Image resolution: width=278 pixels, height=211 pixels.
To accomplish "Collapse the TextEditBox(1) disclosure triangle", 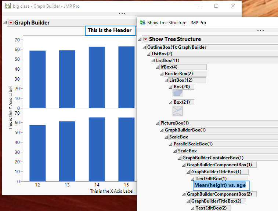I will coord(193,179).
